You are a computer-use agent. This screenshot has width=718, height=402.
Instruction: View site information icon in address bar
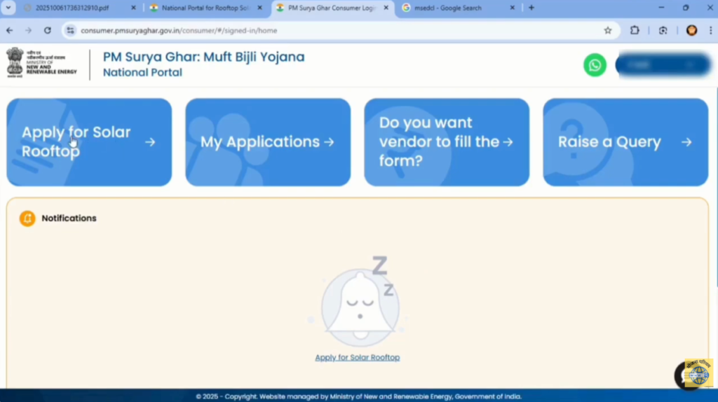(70, 30)
